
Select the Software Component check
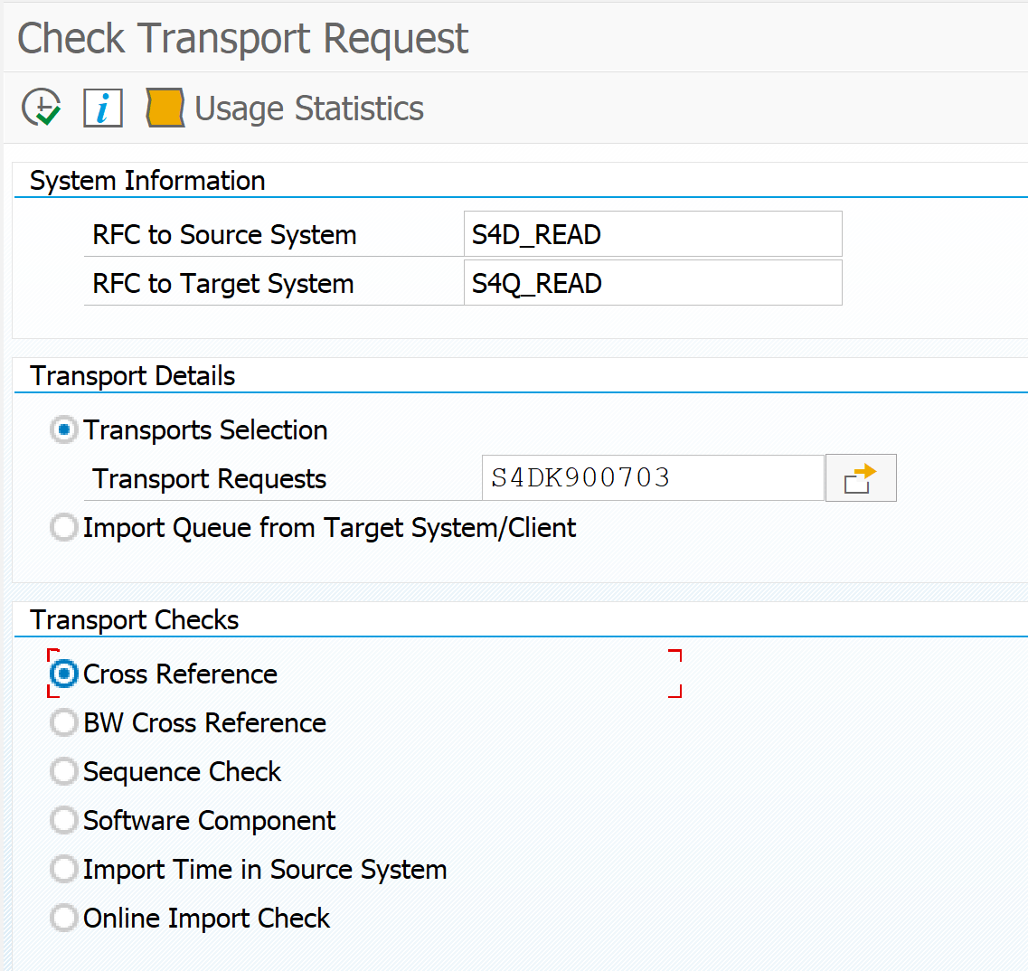click(63, 820)
